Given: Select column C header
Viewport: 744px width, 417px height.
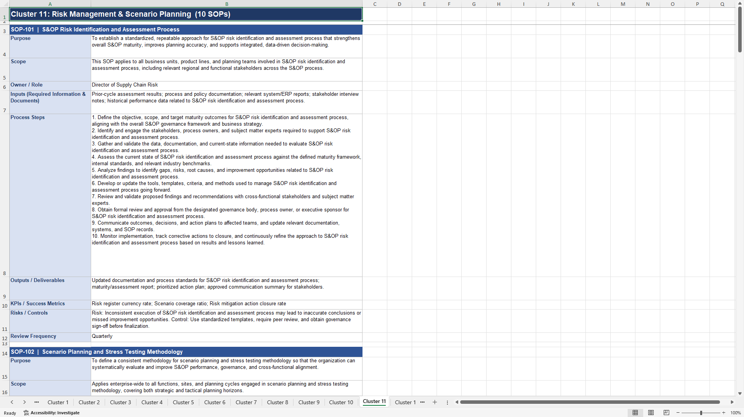Looking at the screenshot, I should pyautogui.click(x=375, y=4).
